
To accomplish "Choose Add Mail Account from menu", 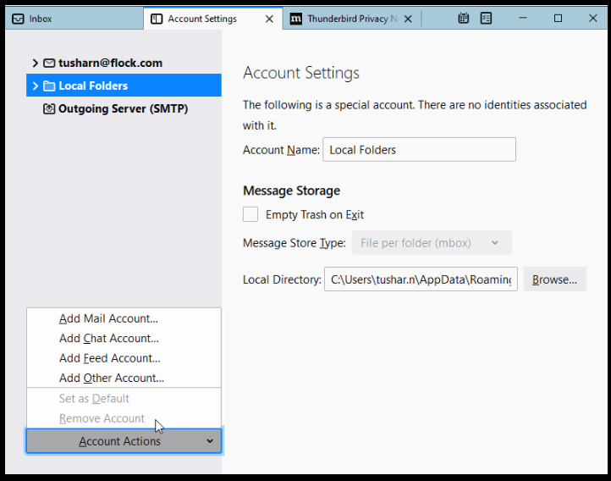I will (124, 318).
